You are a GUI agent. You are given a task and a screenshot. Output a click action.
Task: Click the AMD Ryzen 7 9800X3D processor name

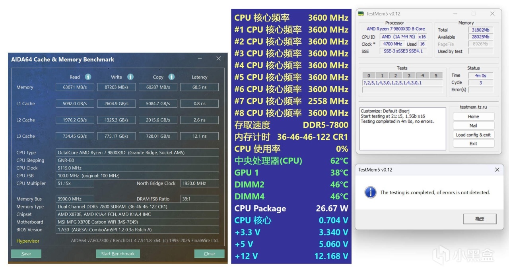[x=396, y=29]
